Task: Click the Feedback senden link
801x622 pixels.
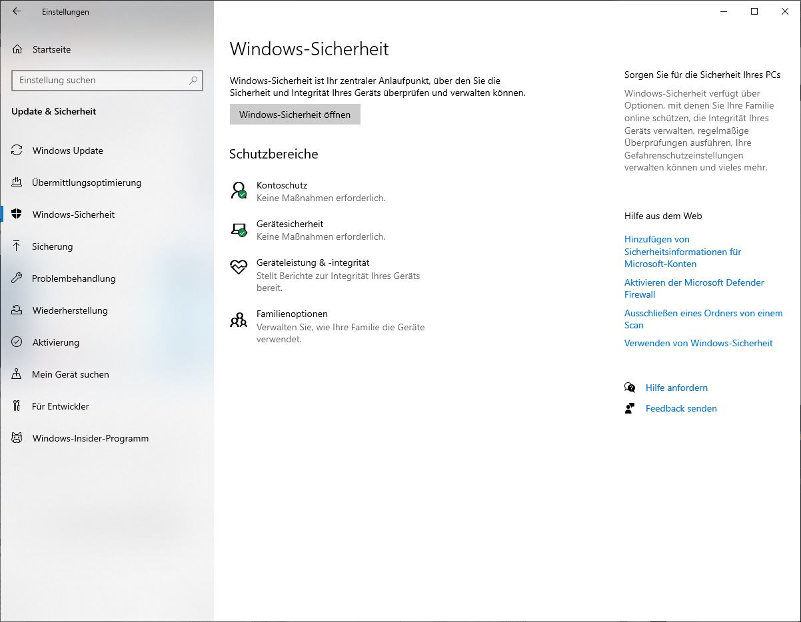Action: tap(681, 408)
